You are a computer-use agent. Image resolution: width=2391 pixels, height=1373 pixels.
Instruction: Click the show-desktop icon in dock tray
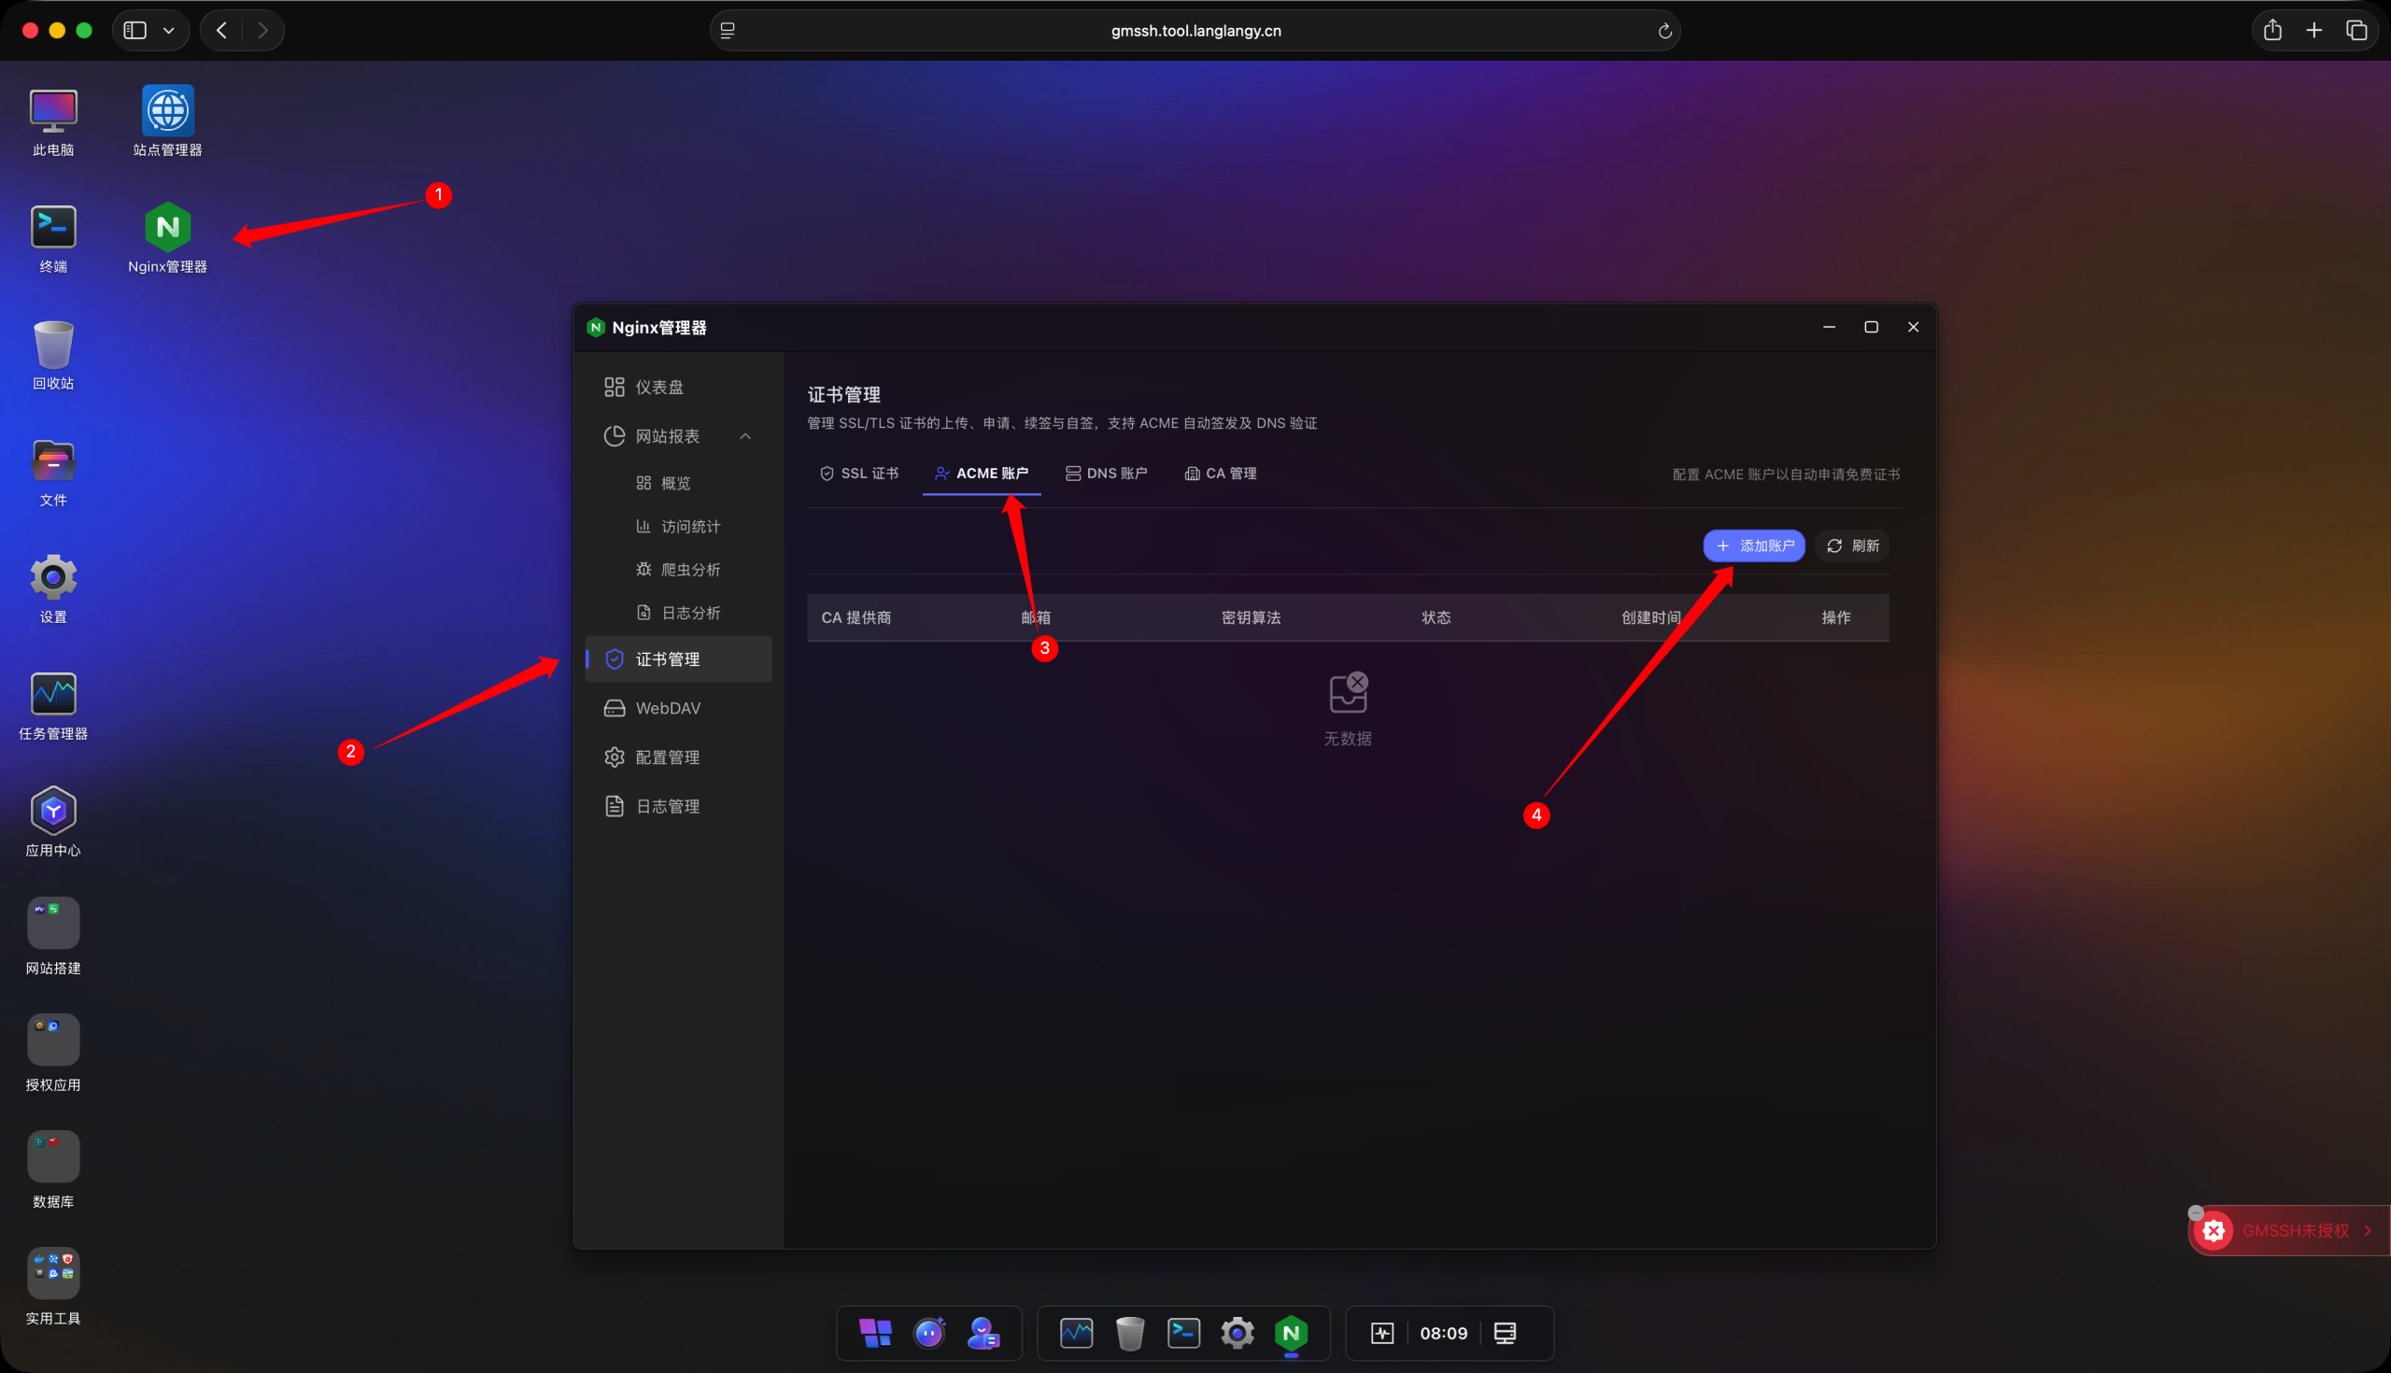point(1505,1334)
